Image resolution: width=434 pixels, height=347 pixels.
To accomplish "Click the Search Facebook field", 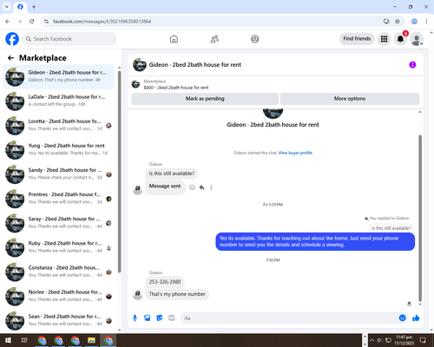I will click(69, 39).
